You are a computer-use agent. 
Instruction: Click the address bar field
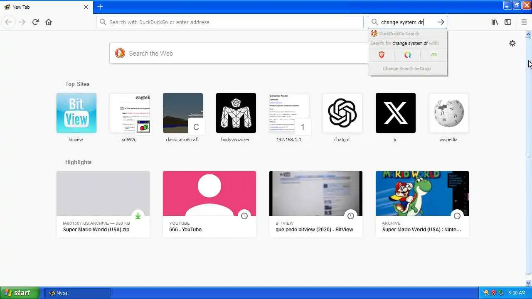230,22
